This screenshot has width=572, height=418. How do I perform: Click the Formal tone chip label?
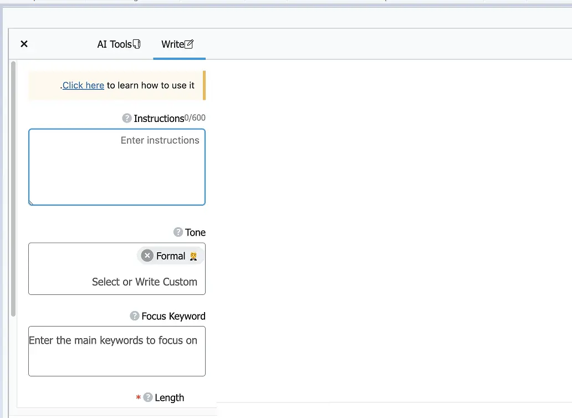[x=171, y=256]
